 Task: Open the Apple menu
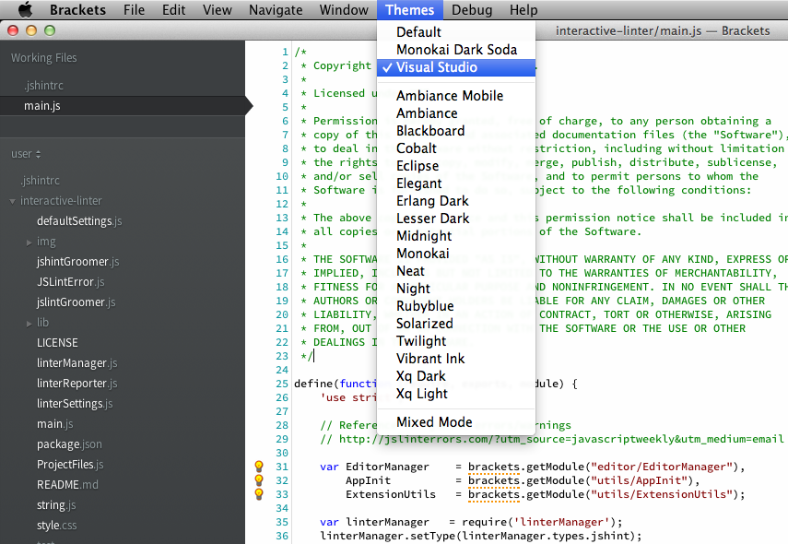pos(25,9)
